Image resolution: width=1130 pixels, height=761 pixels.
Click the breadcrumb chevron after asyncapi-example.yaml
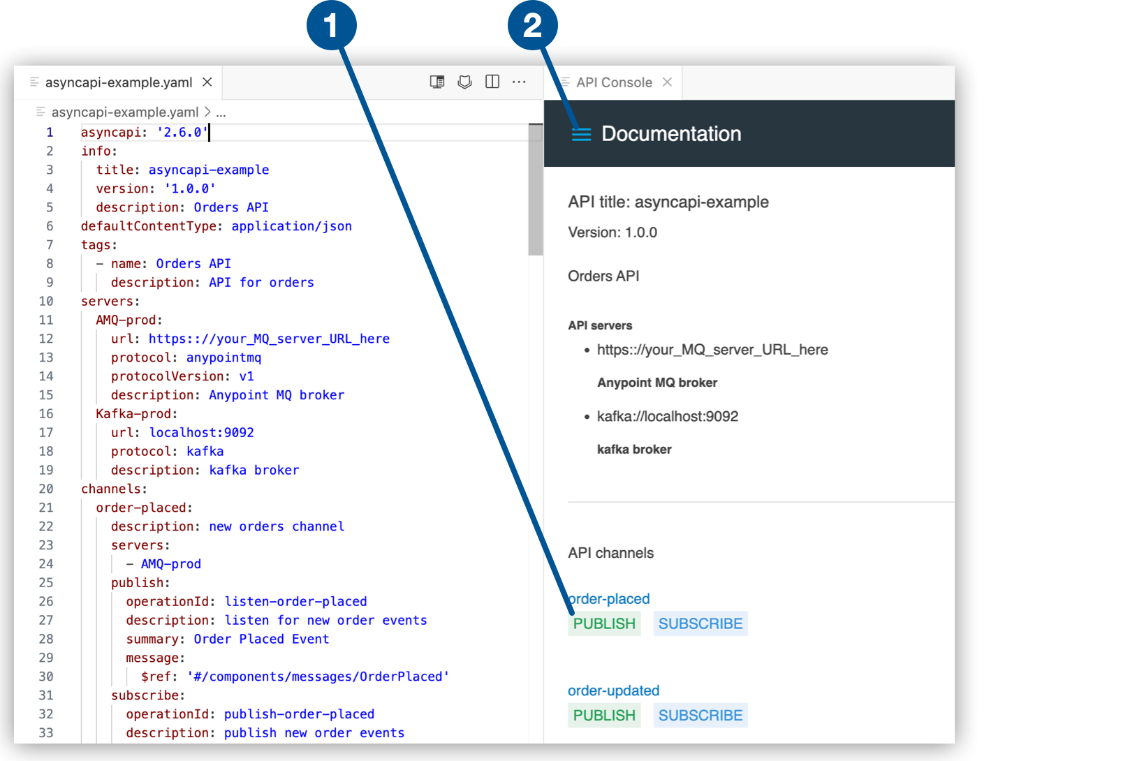coord(206,112)
